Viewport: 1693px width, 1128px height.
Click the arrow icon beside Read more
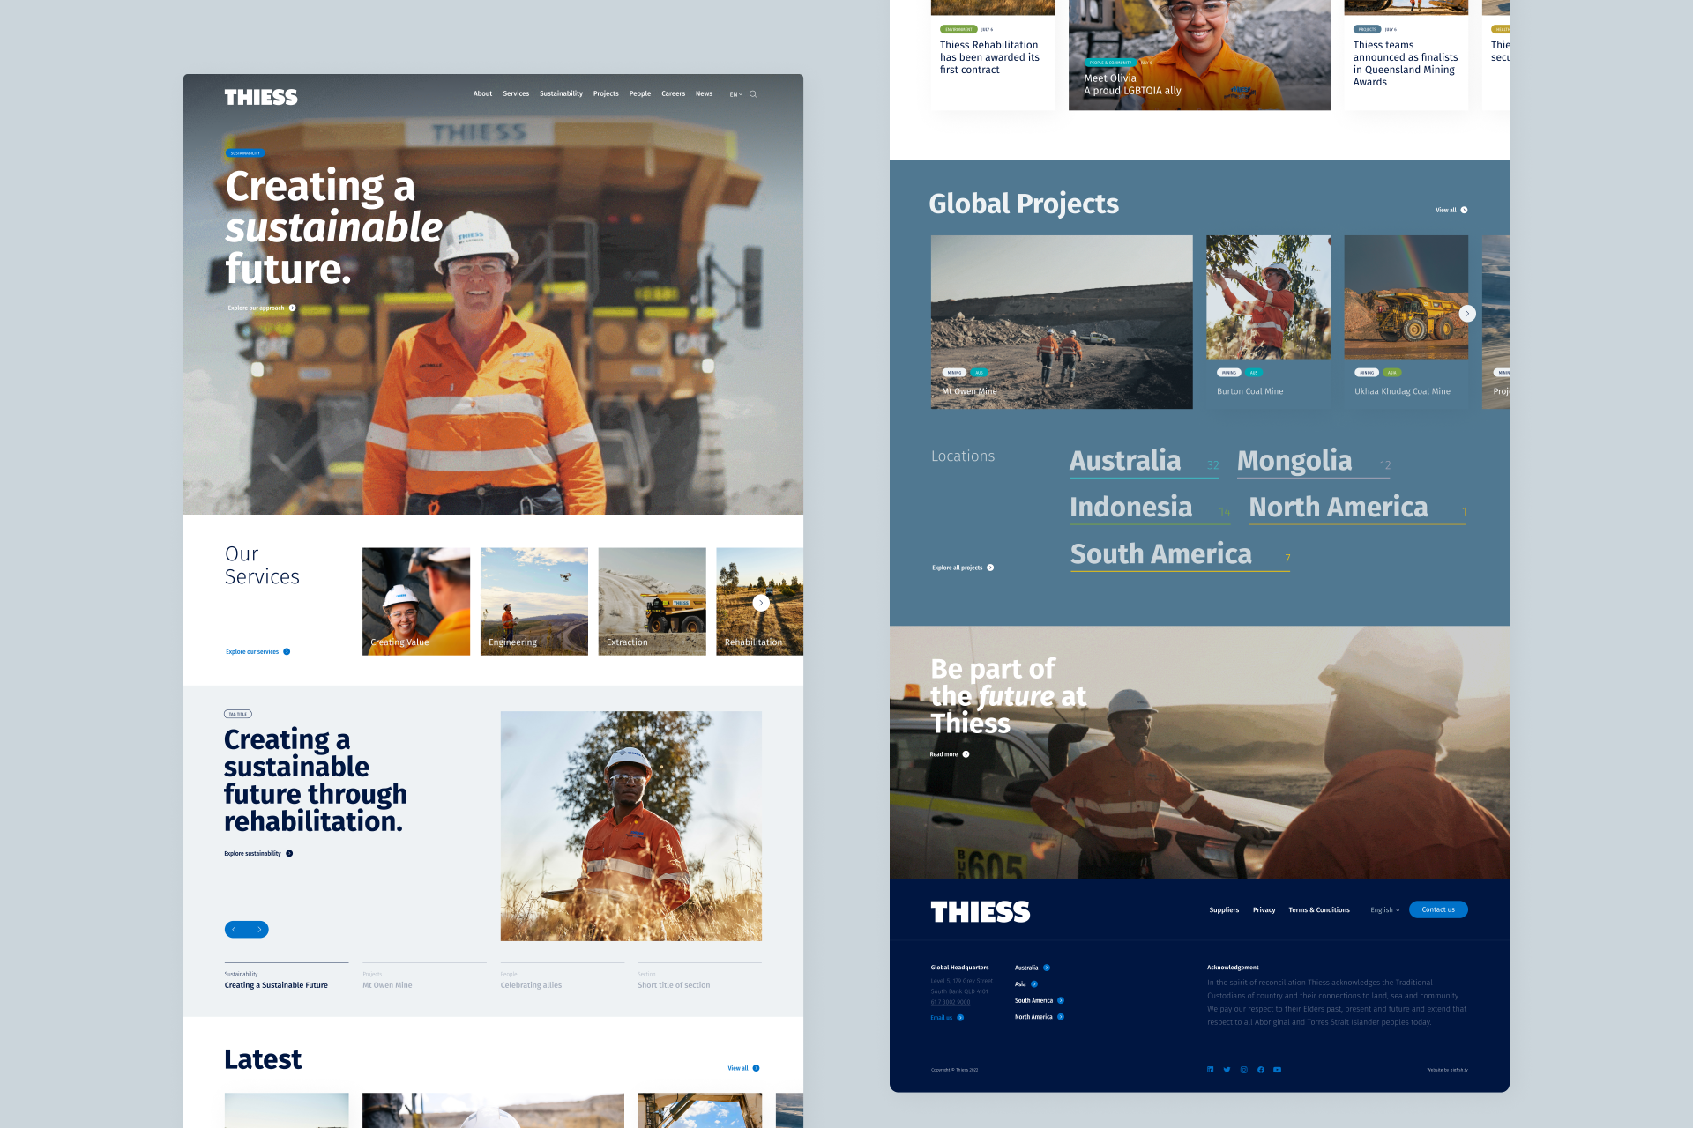(x=966, y=754)
